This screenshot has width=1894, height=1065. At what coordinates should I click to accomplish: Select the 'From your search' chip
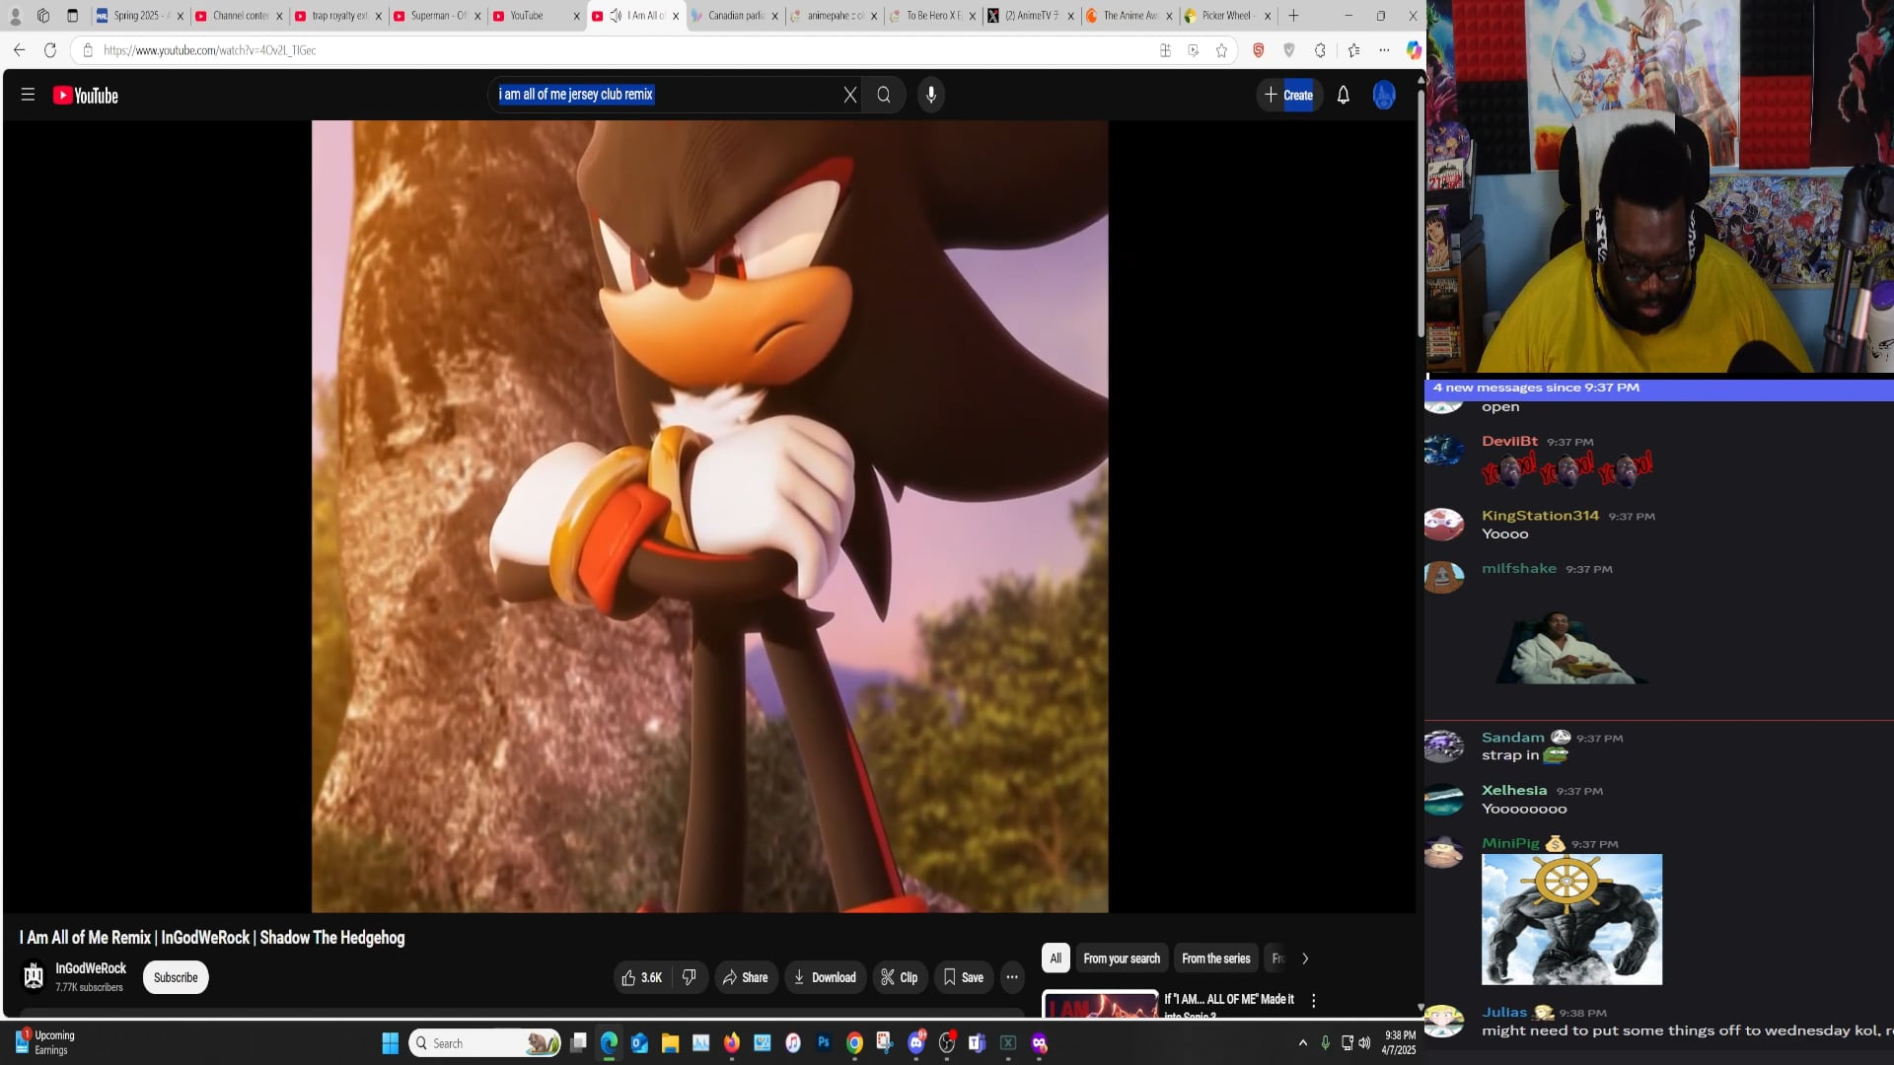[1122, 958]
